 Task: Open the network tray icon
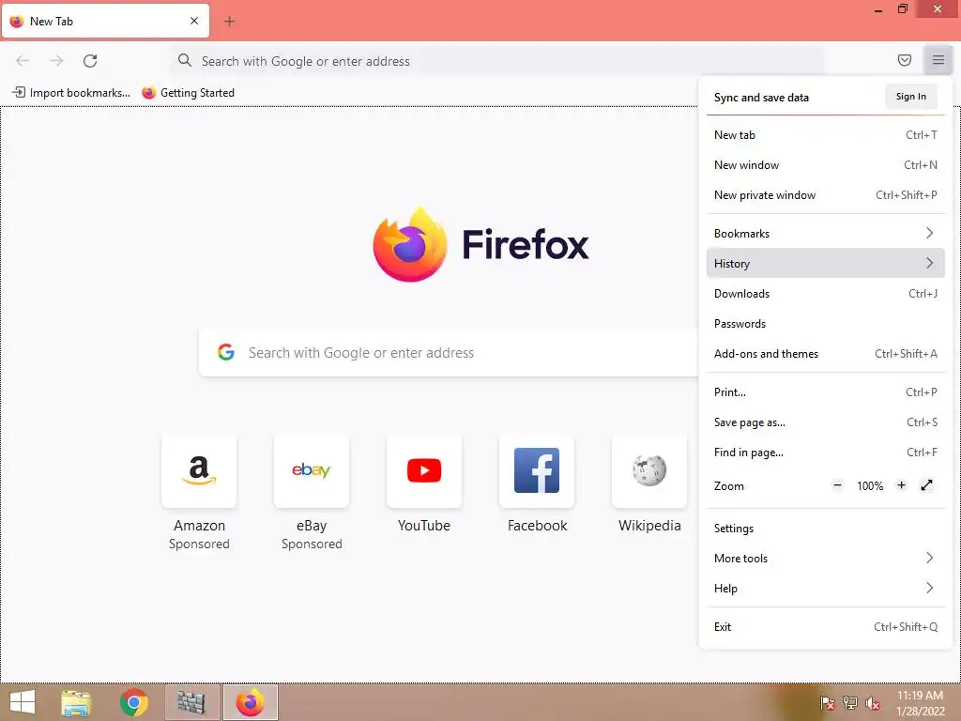click(x=849, y=702)
